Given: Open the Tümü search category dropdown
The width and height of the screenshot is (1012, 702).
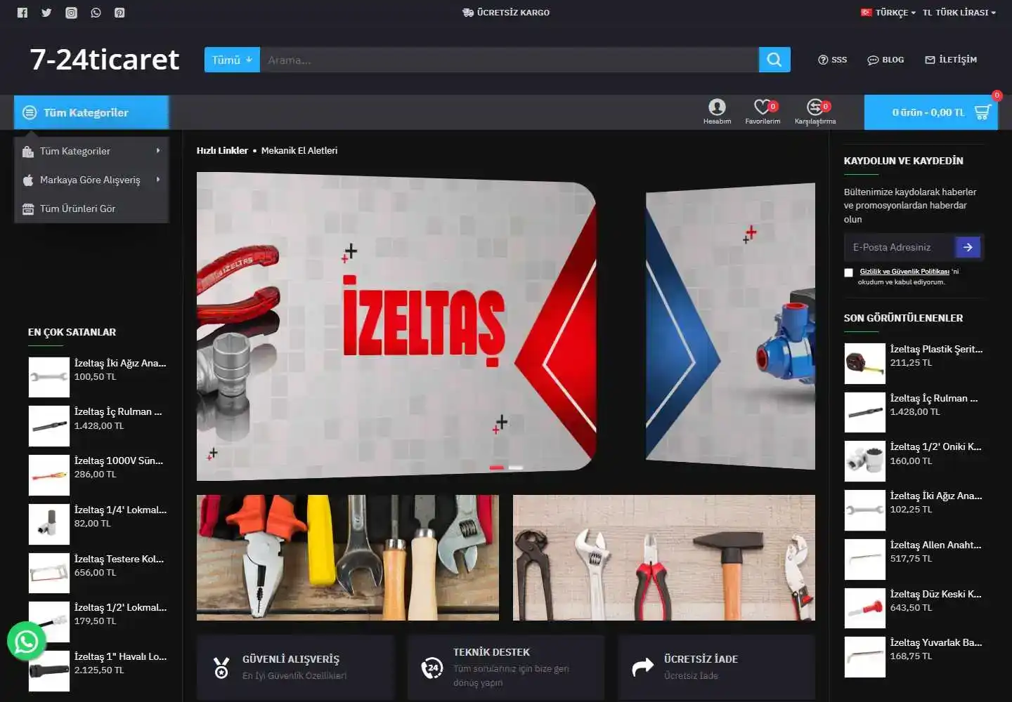Looking at the screenshot, I should click(232, 60).
